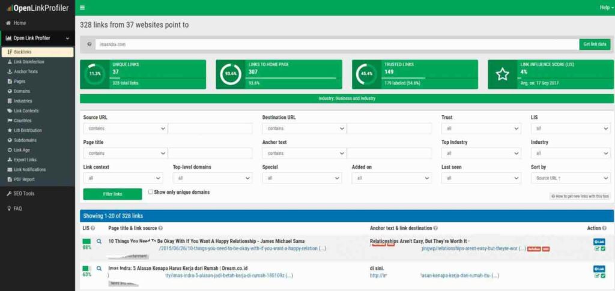Click the Link Age clock icon
This screenshot has height=291, width=615.
pyautogui.click(x=10, y=150)
